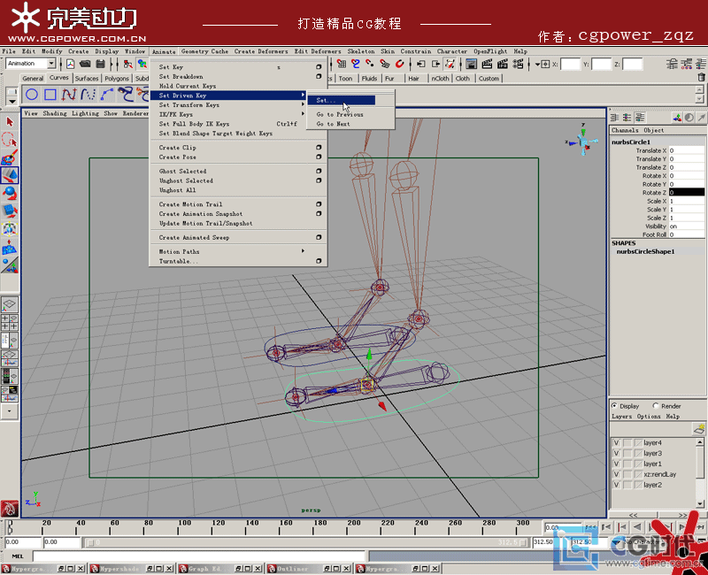The height and width of the screenshot is (575, 708).
Task: Open the Render View window icon
Action: point(471,64)
